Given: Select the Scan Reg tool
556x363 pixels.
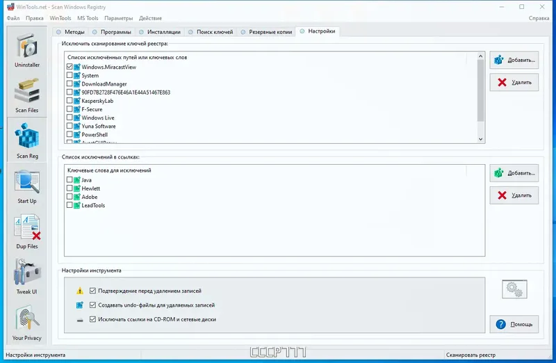Looking at the screenshot, I should (x=27, y=140).
